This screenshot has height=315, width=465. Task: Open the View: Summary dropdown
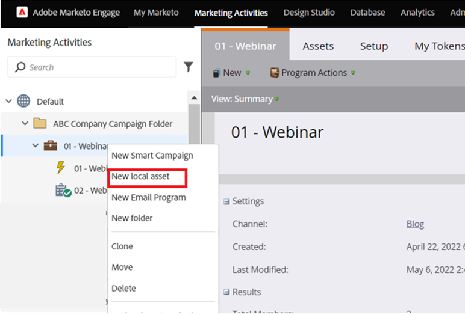coord(245,99)
